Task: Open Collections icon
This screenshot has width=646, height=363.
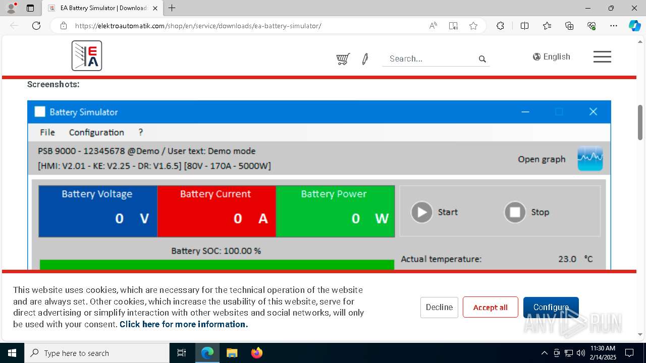Action: click(569, 26)
